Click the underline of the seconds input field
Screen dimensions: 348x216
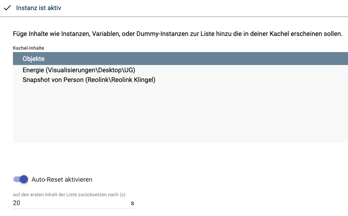73,208
